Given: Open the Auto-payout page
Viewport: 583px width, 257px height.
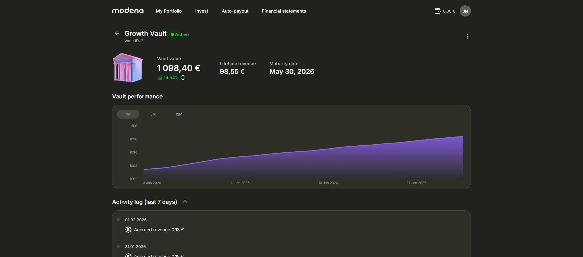Looking at the screenshot, I should (x=235, y=11).
